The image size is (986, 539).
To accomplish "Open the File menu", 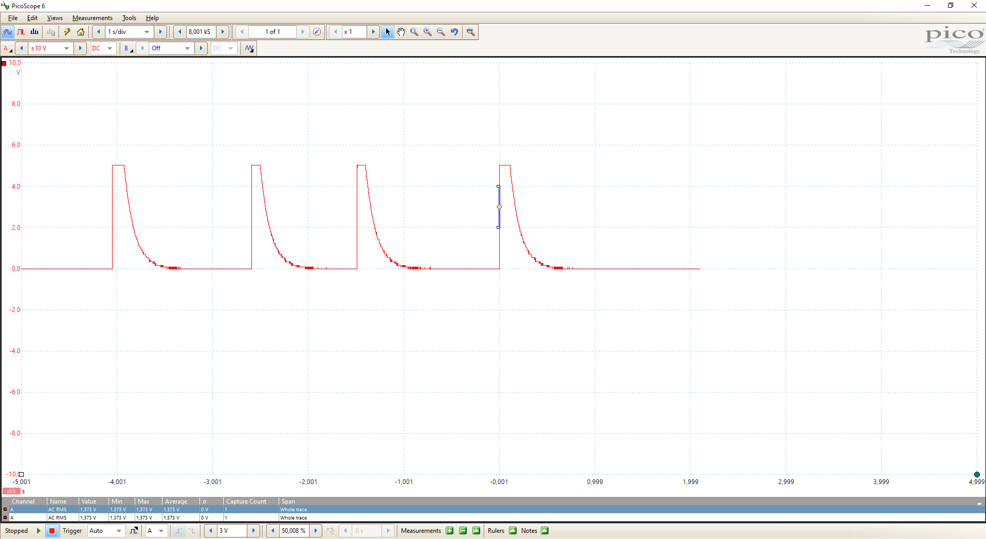I will point(13,18).
